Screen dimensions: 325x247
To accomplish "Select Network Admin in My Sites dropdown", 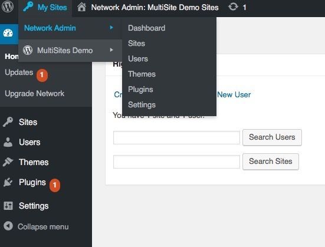I will pos(50,28).
